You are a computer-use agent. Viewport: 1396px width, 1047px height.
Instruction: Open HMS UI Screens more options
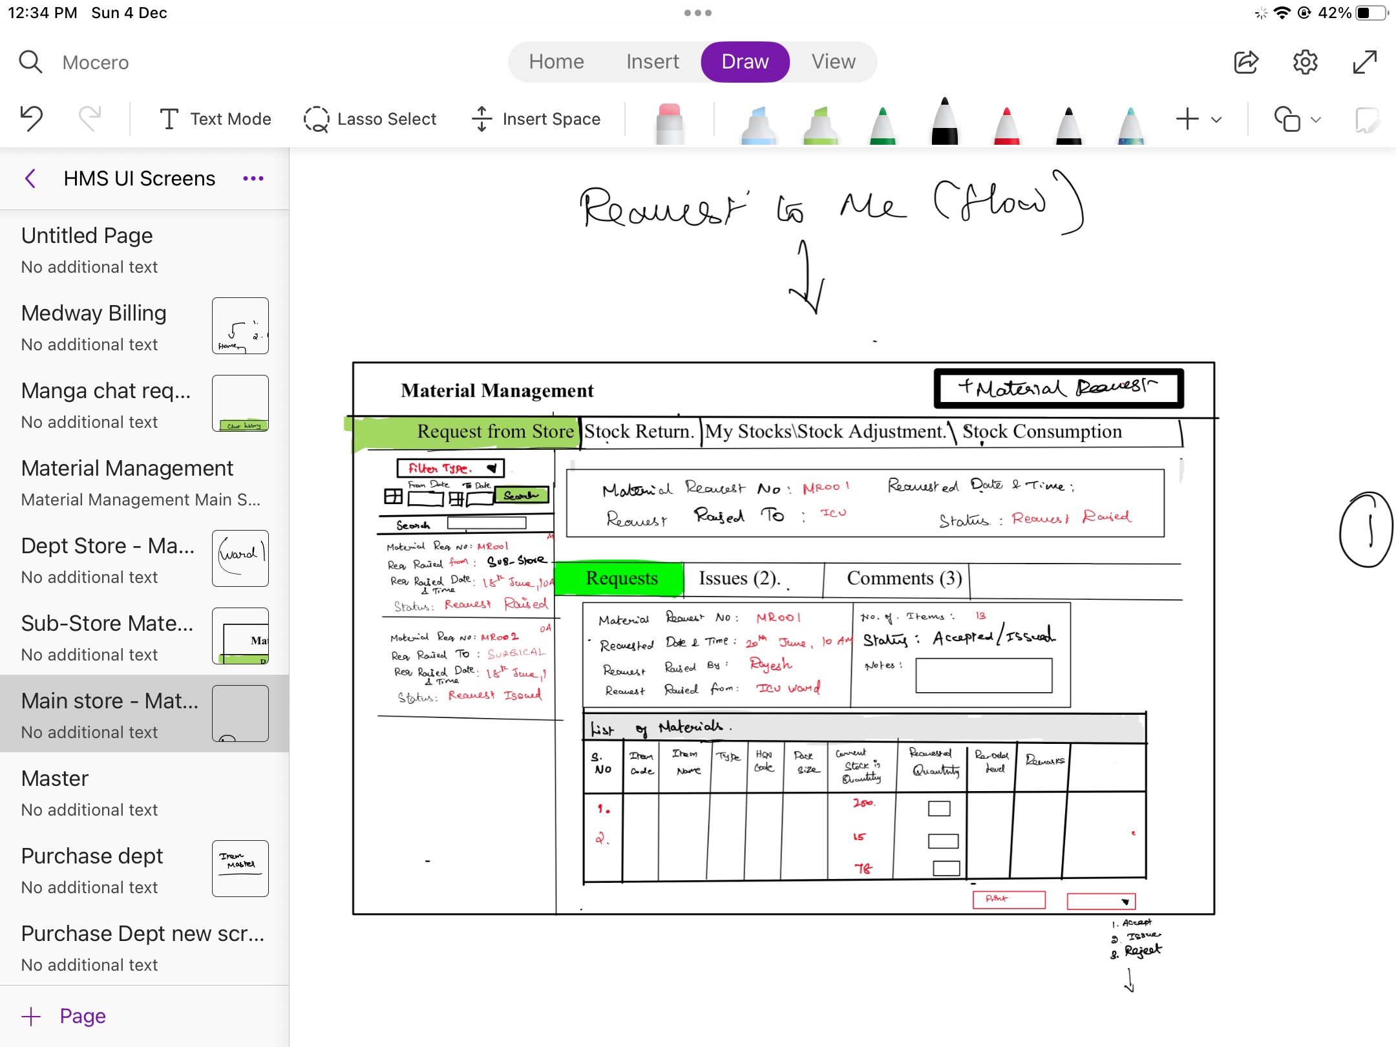253,178
